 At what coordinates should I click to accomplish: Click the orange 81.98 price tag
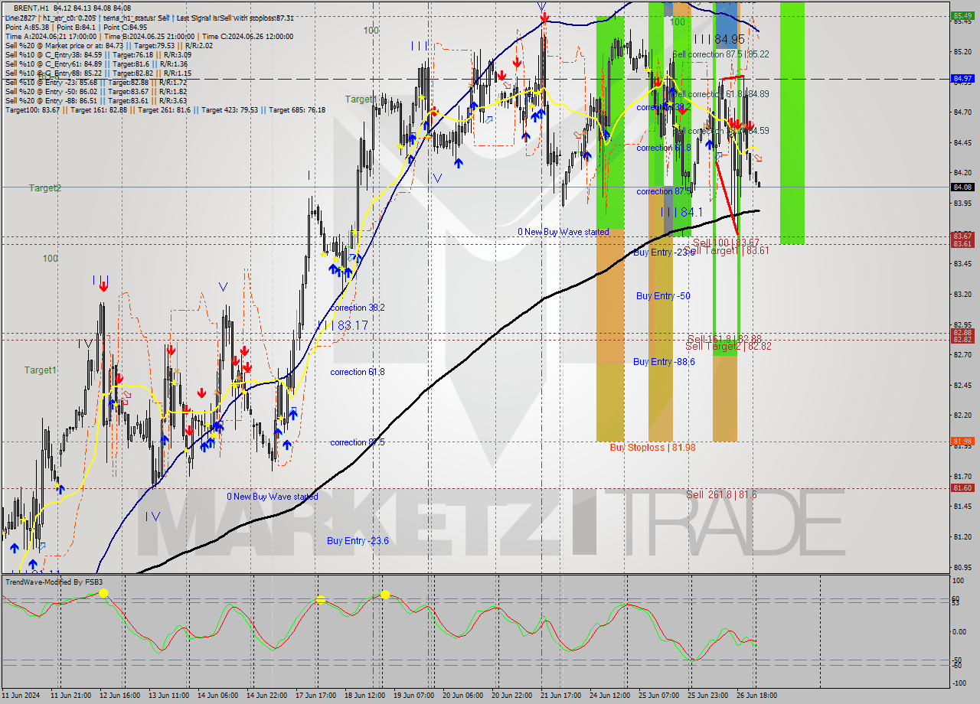[962, 441]
